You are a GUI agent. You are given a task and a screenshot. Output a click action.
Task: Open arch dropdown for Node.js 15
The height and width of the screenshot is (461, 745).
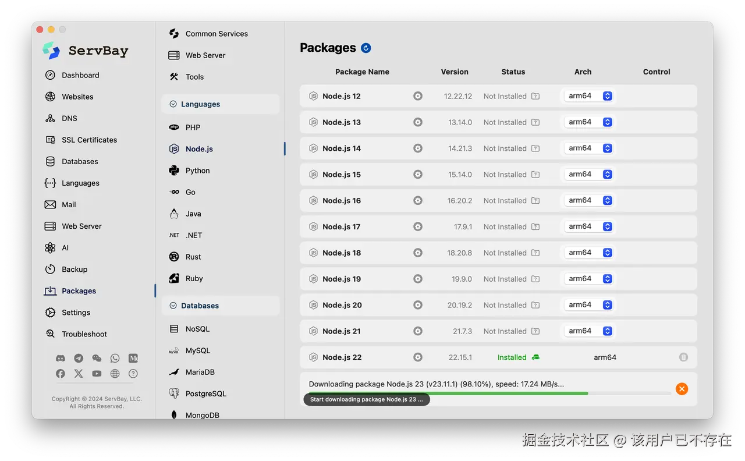coord(589,175)
